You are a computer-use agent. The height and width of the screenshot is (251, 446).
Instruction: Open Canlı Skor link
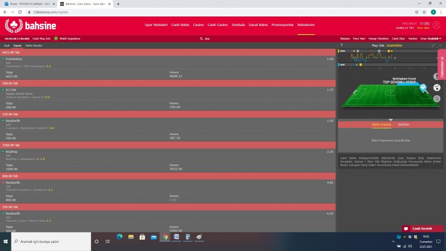(398, 38)
